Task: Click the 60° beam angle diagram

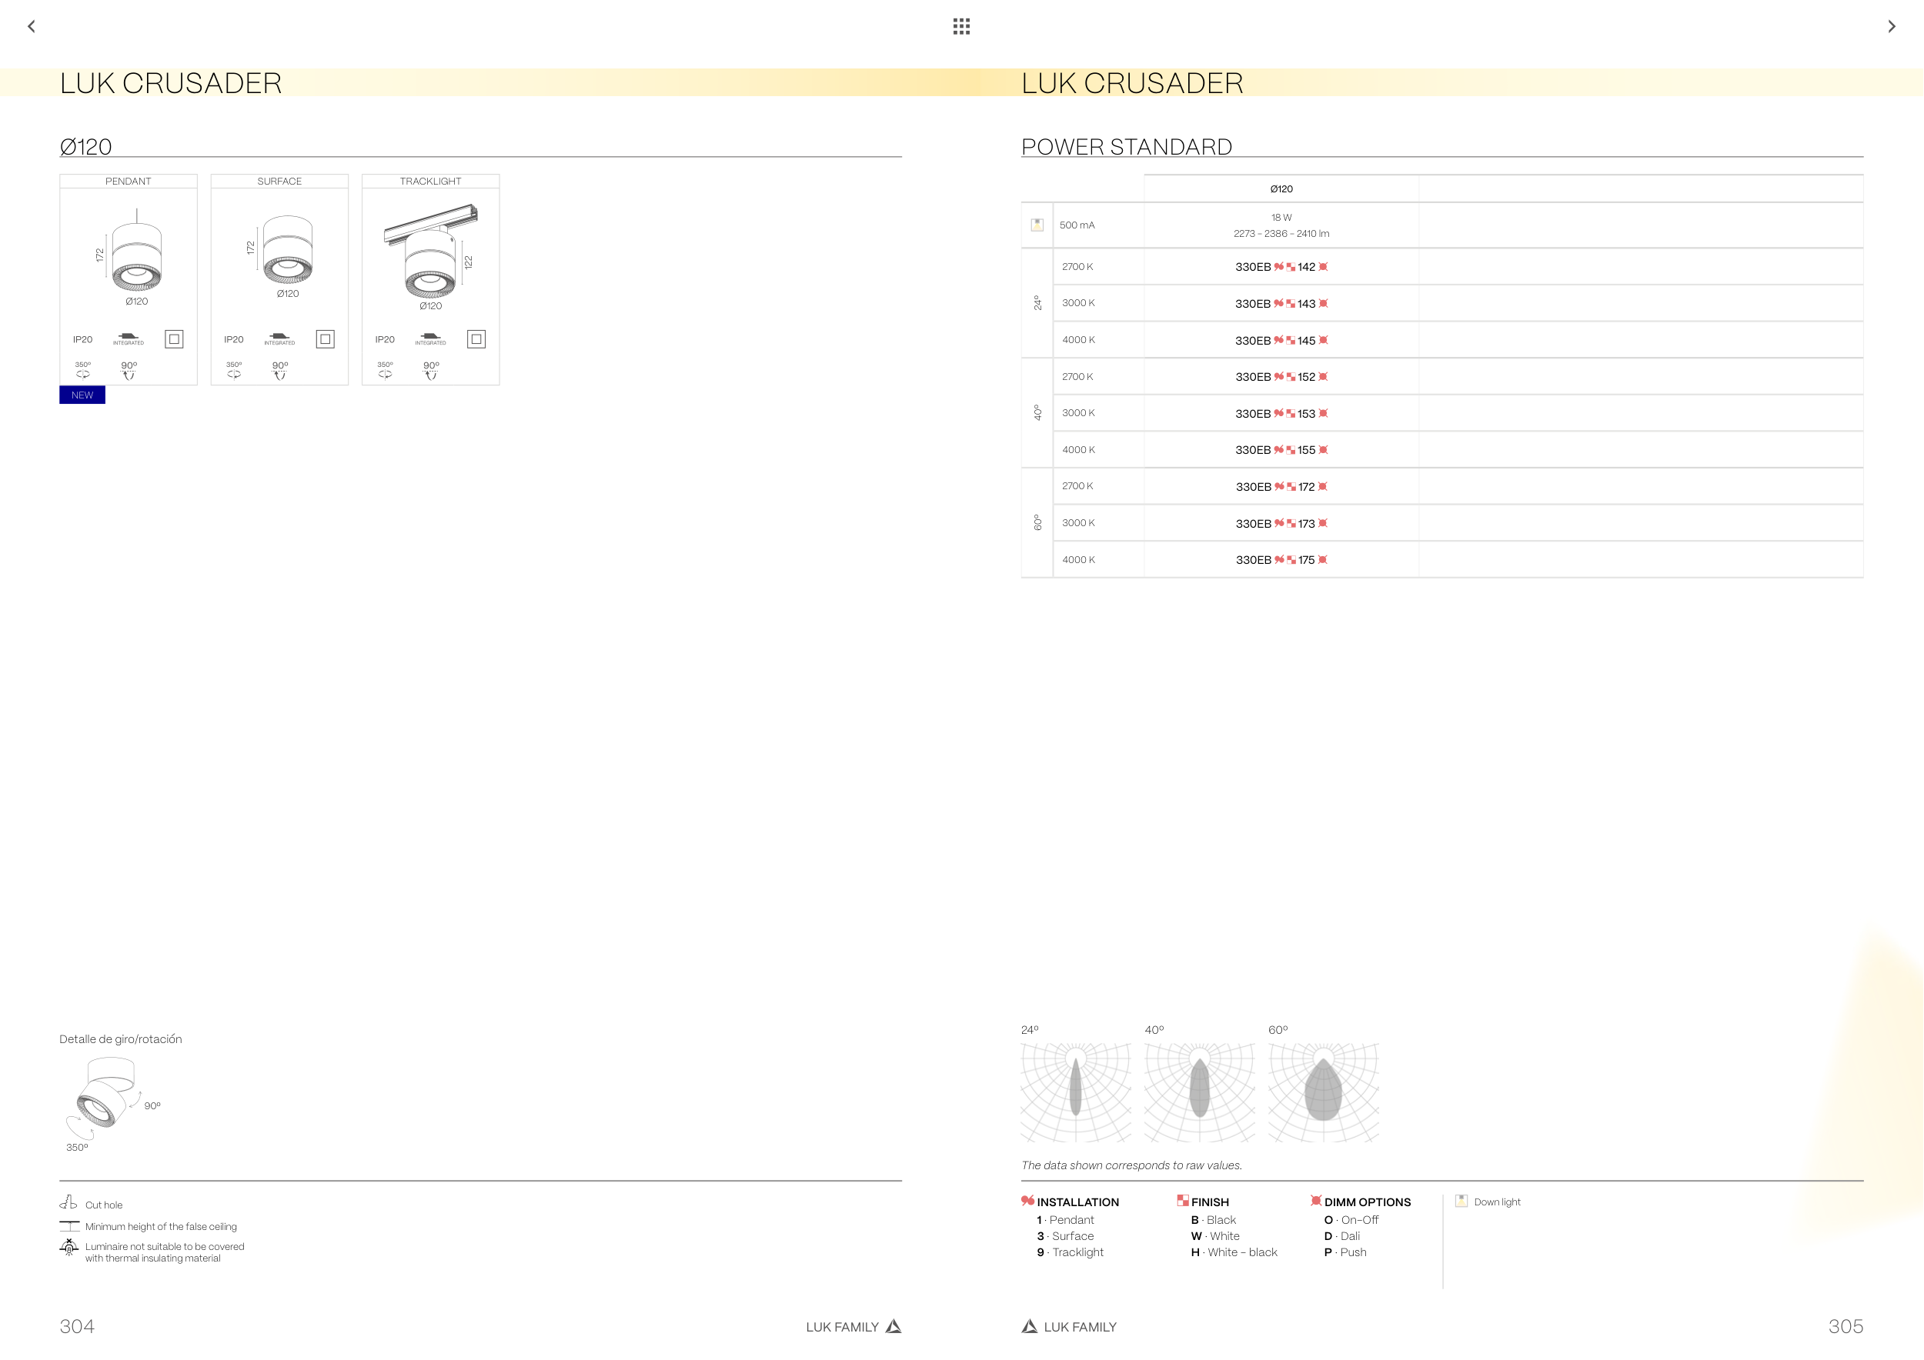Action: [1323, 1092]
